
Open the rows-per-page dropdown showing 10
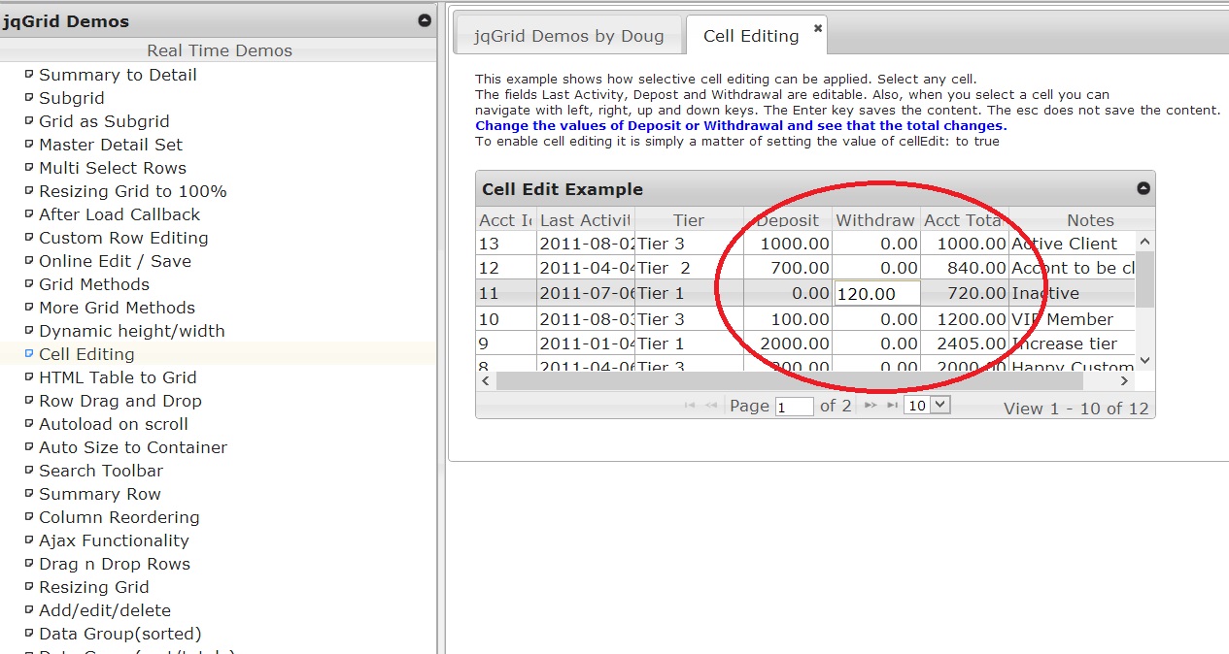[927, 406]
